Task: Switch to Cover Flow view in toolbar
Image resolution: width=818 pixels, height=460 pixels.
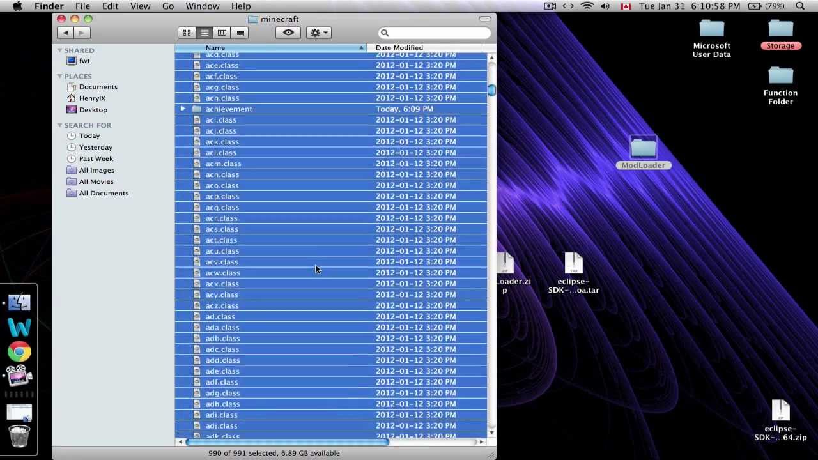Action: (x=239, y=33)
